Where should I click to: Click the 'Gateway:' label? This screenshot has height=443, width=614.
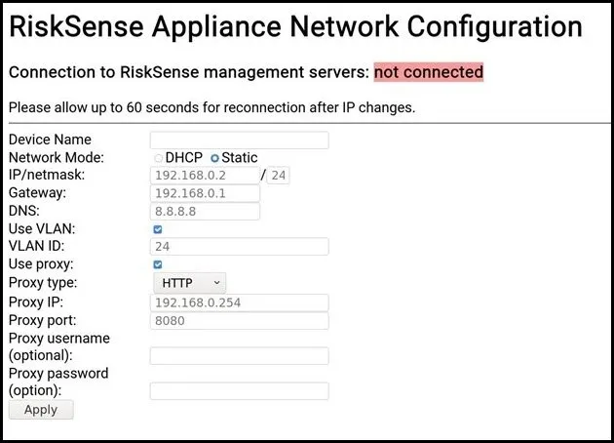point(38,193)
